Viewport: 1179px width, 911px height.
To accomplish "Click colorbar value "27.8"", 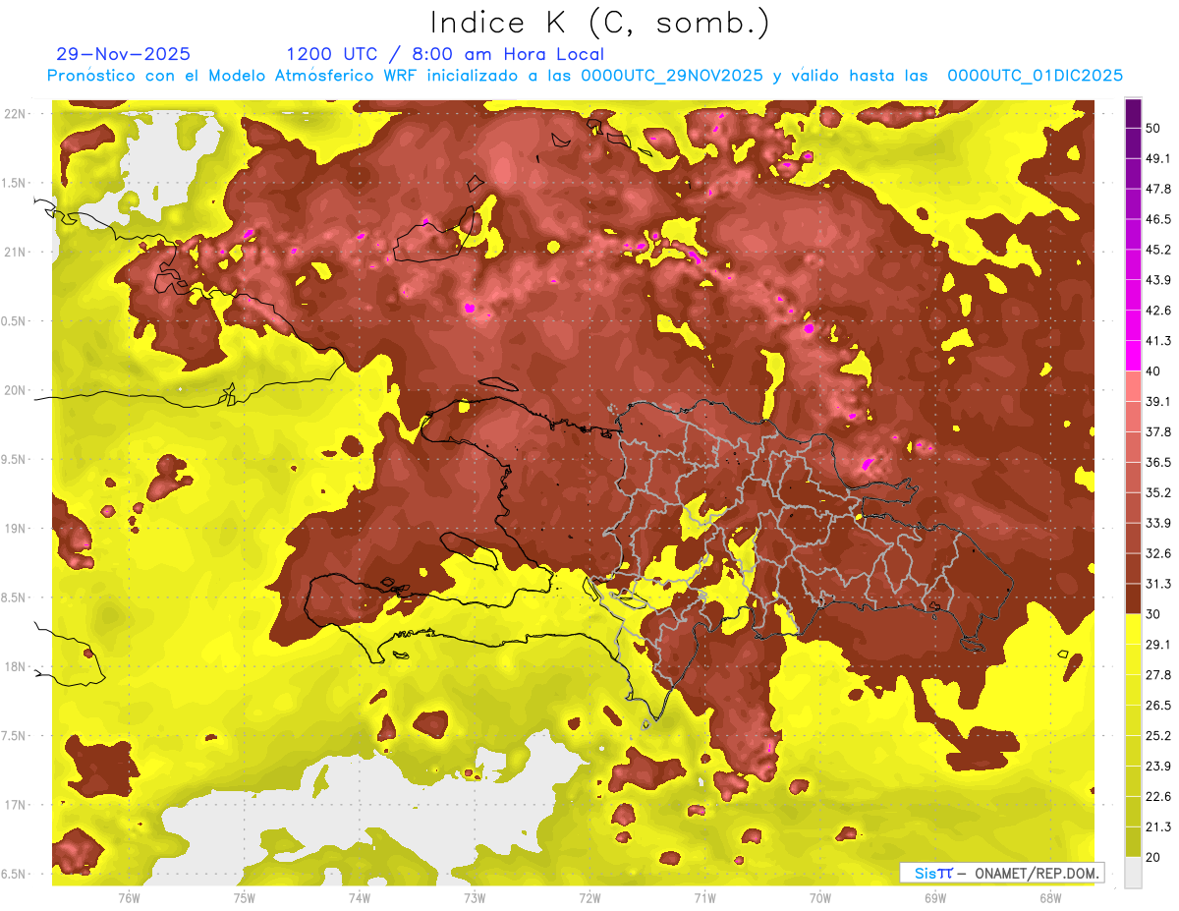I will tap(1157, 675).
